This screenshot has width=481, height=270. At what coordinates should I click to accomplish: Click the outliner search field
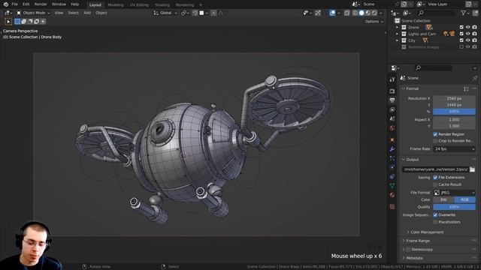click(x=437, y=13)
